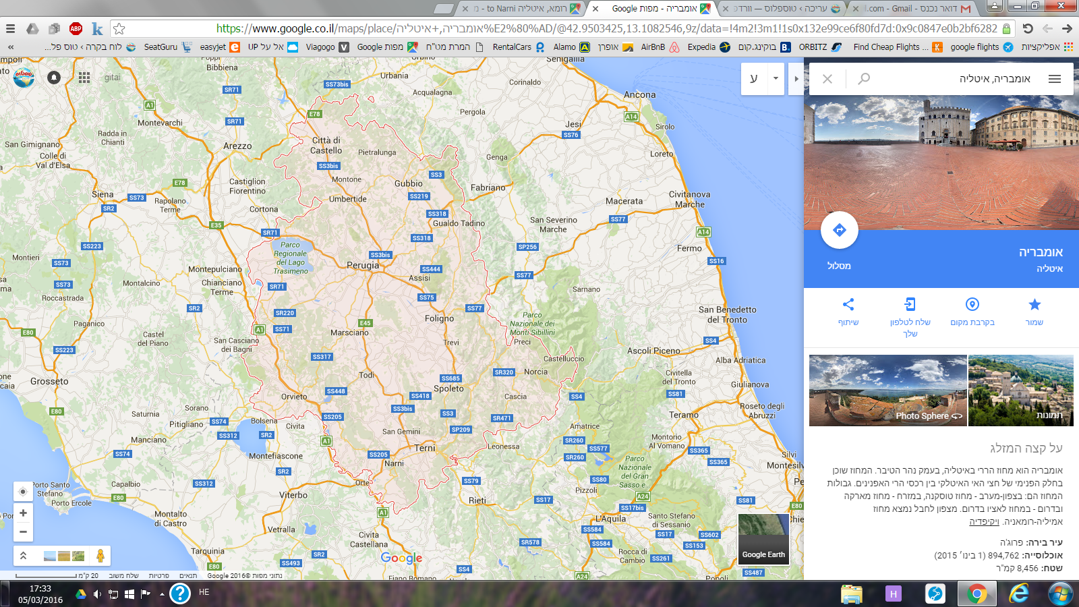Toggle Google Earth satellite view
1079x607 pixels.
[x=763, y=540]
